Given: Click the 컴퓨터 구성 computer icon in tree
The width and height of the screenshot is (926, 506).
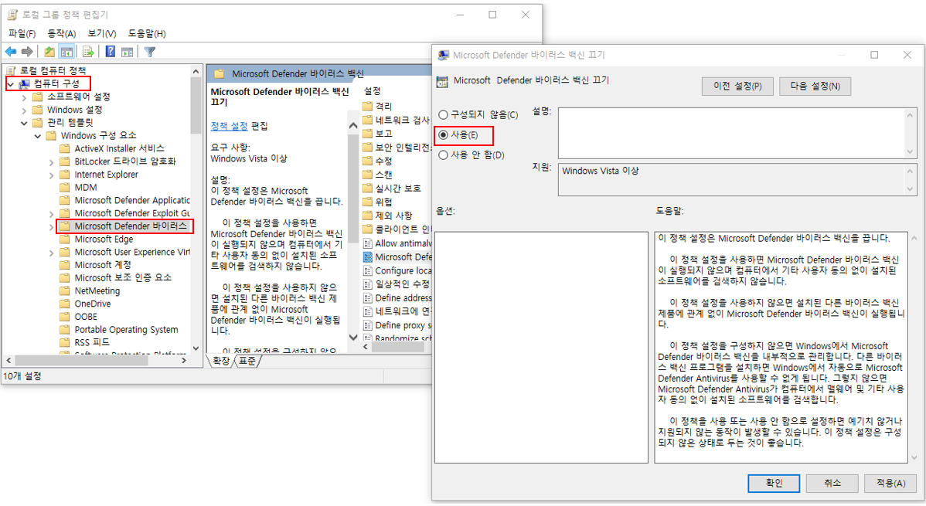Looking at the screenshot, I should click(24, 84).
